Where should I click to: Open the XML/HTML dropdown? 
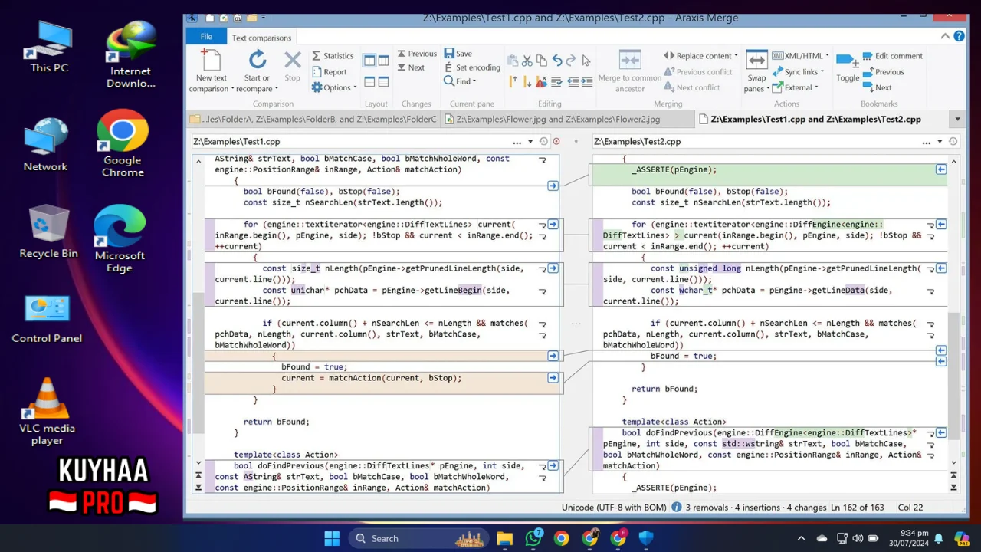click(800, 56)
